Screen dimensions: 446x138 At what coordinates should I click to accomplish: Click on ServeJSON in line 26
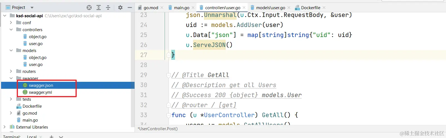209,45
